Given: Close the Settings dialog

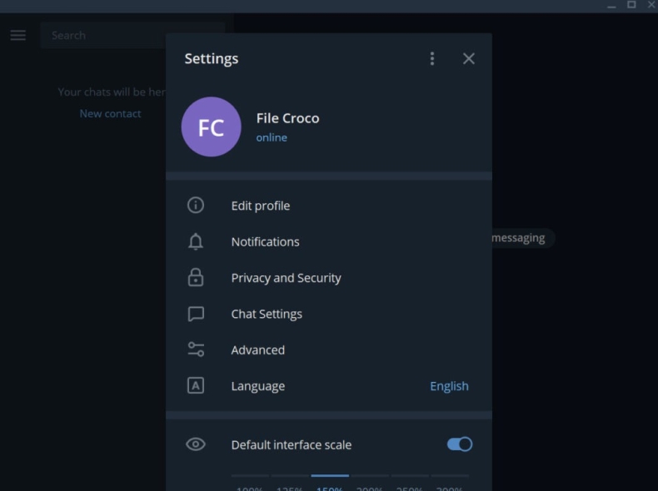Looking at the screenshot, I should point(469,58).
